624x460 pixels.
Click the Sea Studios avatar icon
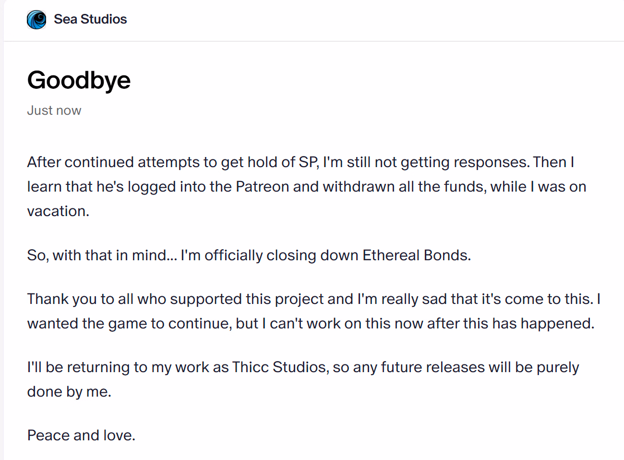(36, 20)
